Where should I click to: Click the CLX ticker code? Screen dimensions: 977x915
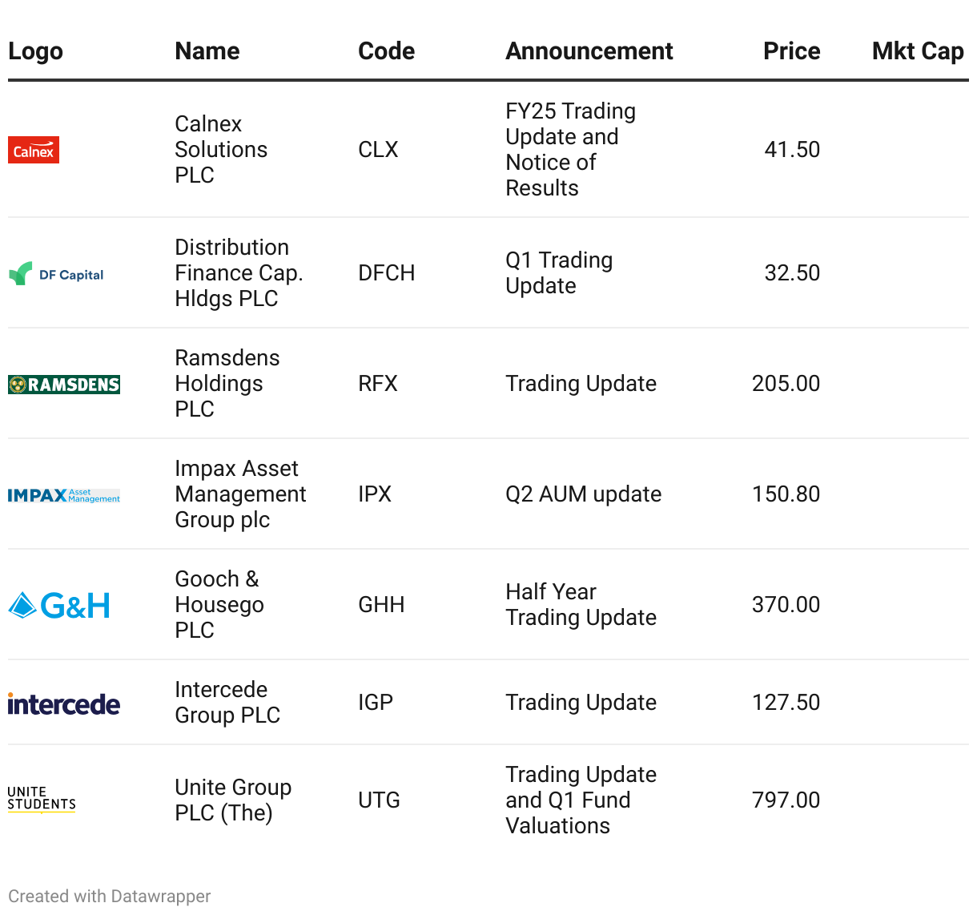click(378, 150)
